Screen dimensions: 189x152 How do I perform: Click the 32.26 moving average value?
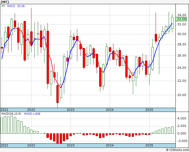tap(21, 6)
